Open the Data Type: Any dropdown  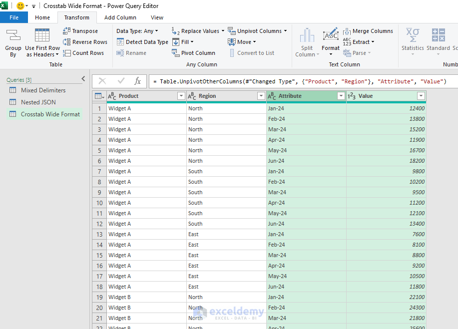[x=137, y=31]
